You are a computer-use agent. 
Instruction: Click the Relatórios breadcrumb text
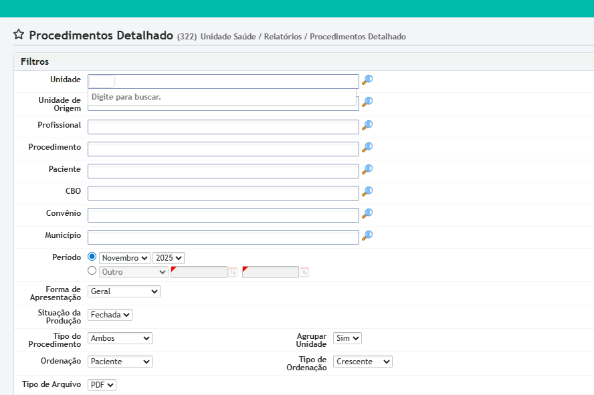(x=283, y=37)
